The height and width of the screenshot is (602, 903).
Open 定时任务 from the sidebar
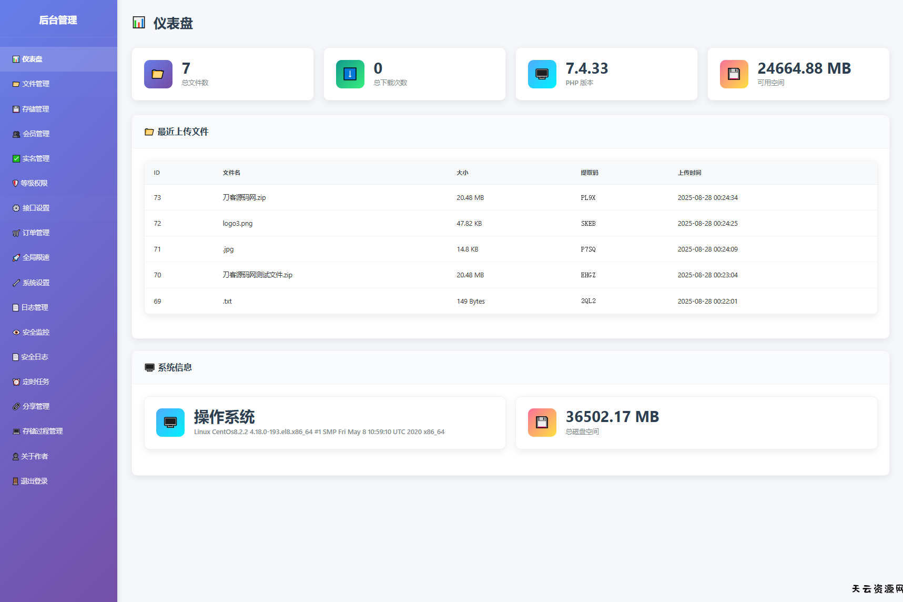tap(36, 382)
